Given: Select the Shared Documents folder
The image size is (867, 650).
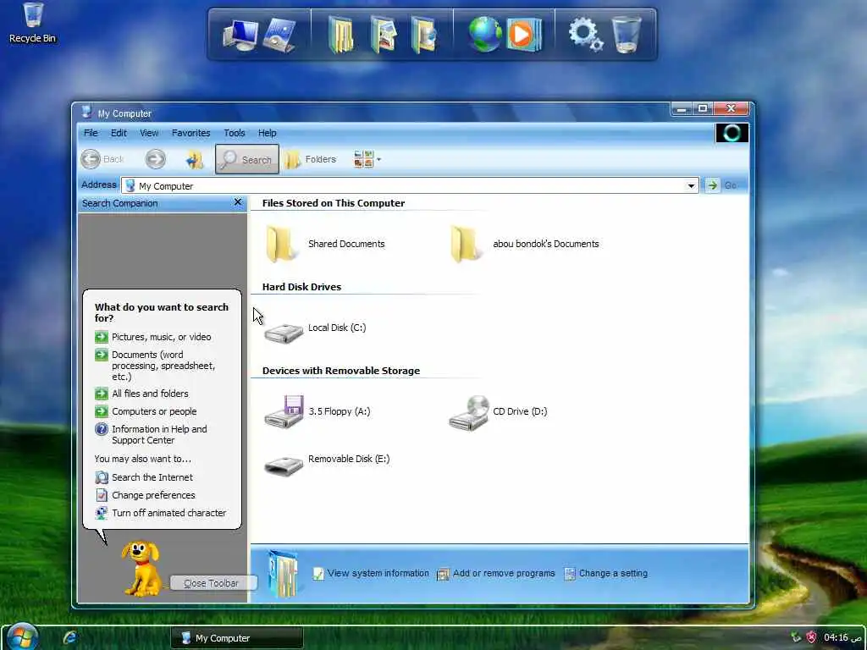Looking at the screenshot, I should pos(325,244).
